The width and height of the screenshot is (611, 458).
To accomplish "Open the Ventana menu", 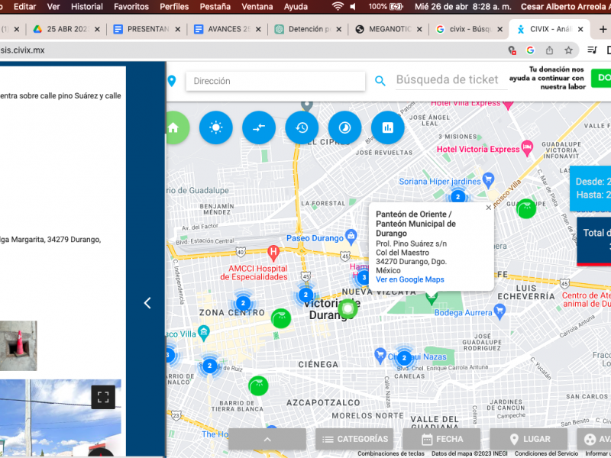I will (x=257, y=7).
